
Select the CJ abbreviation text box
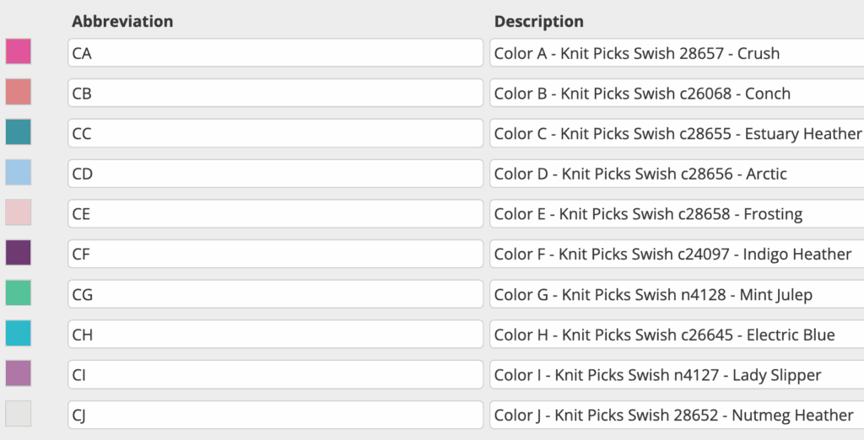click(276, 415)
